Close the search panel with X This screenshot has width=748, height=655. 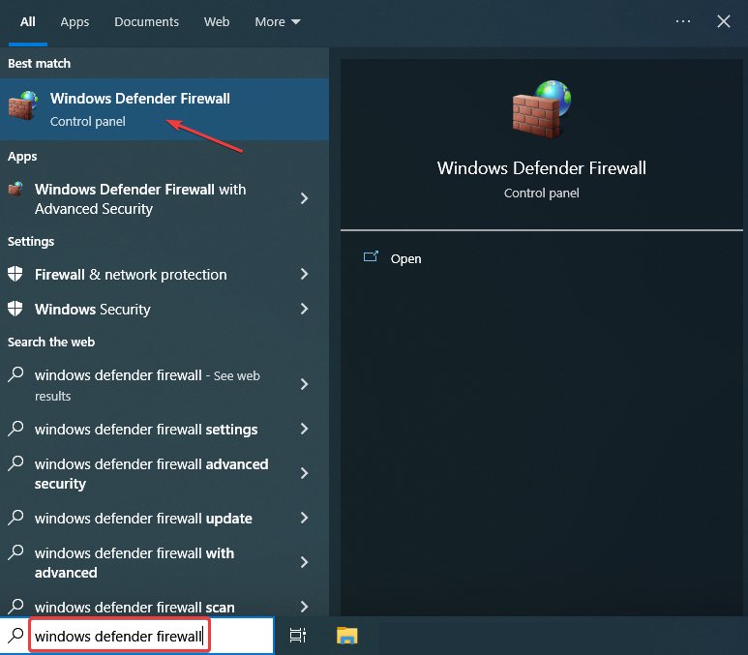723,21
